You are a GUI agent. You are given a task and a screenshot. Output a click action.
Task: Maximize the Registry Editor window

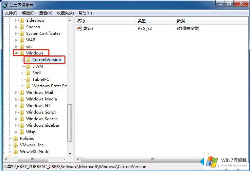click(229, 3)
